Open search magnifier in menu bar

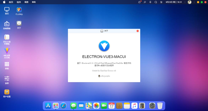coord(156,2)
